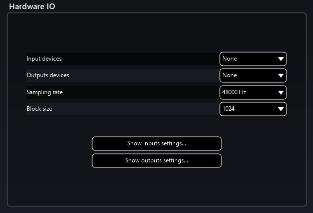Click the Input devices dropdown arrow

(x=280, y=59)
